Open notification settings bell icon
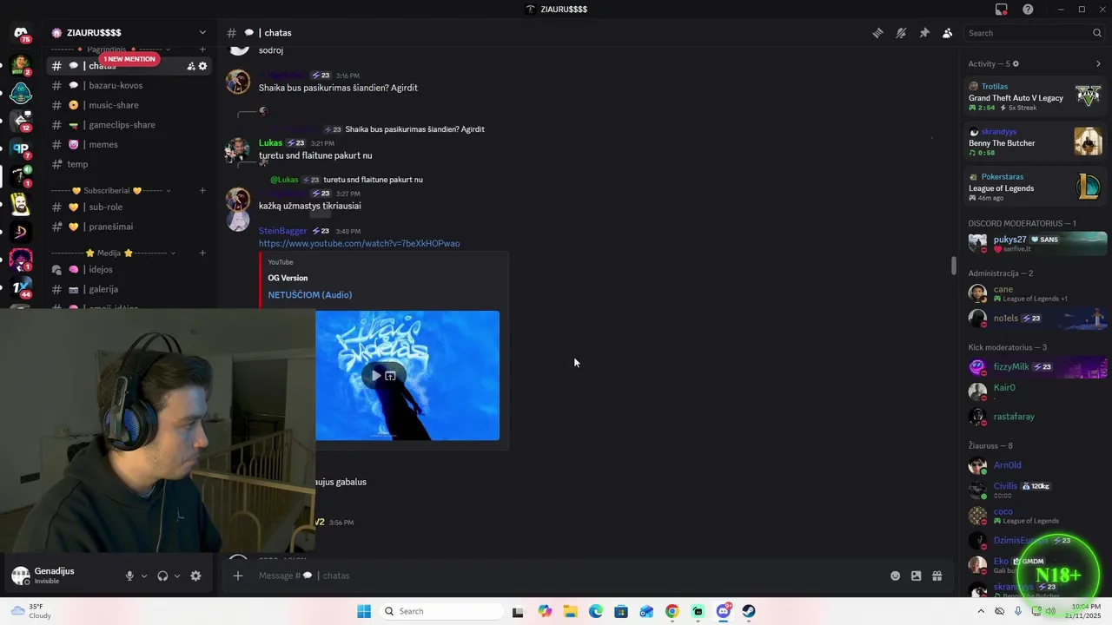The height and width of the screenshot is (625, 1112). tap(901, 33)
